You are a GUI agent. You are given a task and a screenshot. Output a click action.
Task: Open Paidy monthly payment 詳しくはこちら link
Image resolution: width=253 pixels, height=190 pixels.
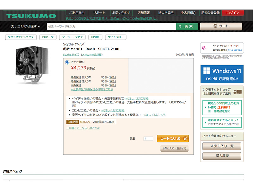tap(235, 50)
